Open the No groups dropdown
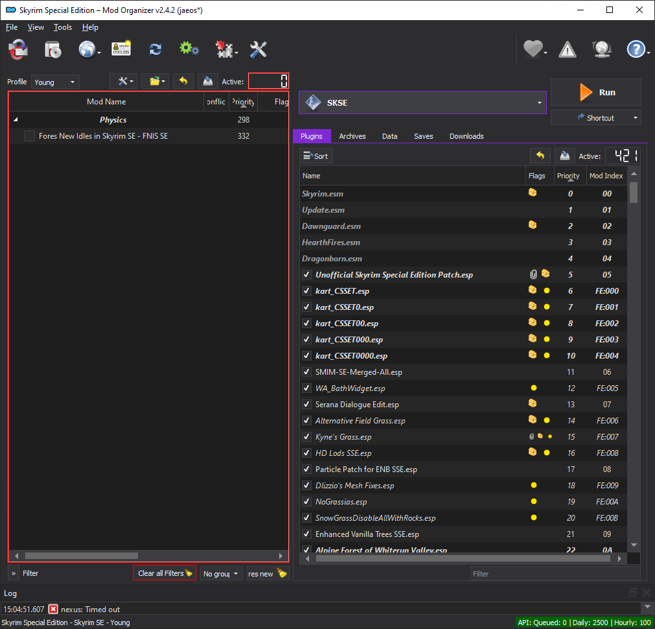Image resolution: width=655 pixels, height=629 pixels. [222, 573]
